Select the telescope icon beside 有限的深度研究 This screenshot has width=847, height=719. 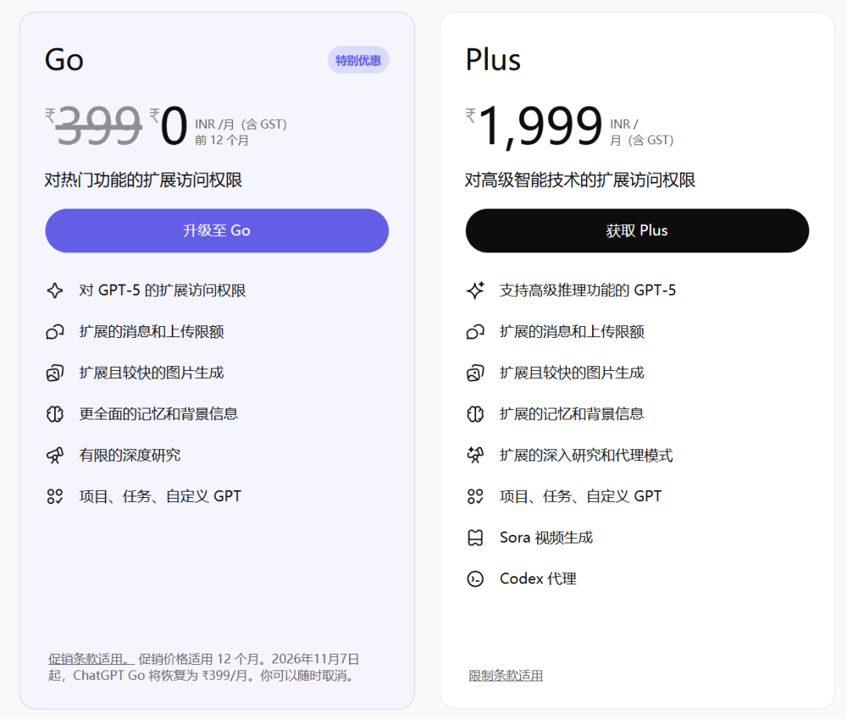coord(54,455)
